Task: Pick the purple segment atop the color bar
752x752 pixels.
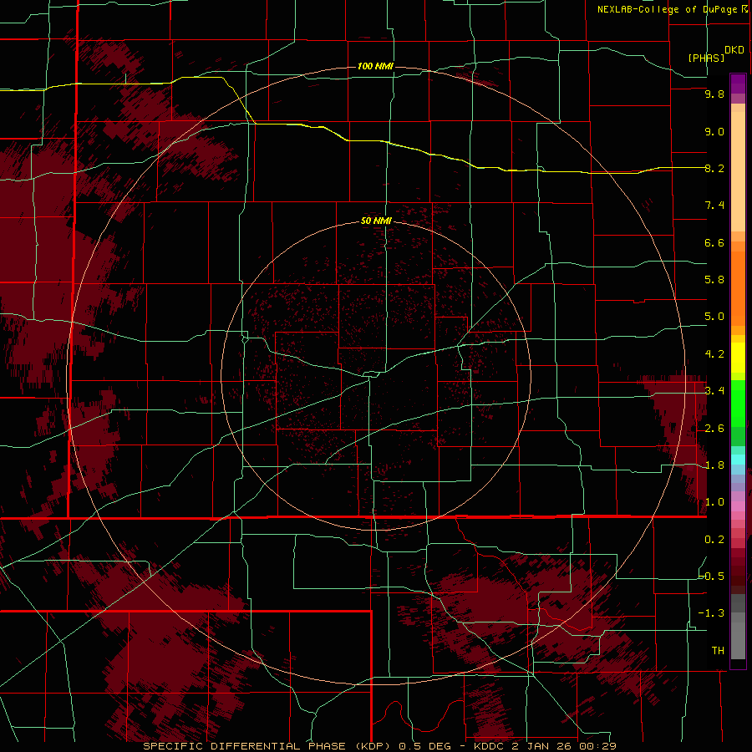Action: click(738, 84)
